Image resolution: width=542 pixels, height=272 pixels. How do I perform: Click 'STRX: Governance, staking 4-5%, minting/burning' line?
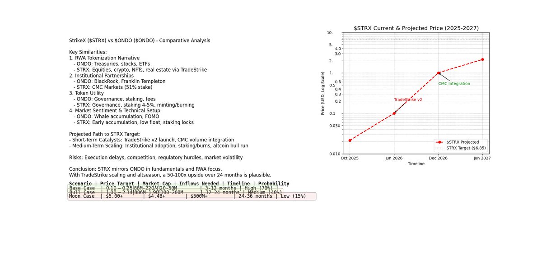point(134,105)
